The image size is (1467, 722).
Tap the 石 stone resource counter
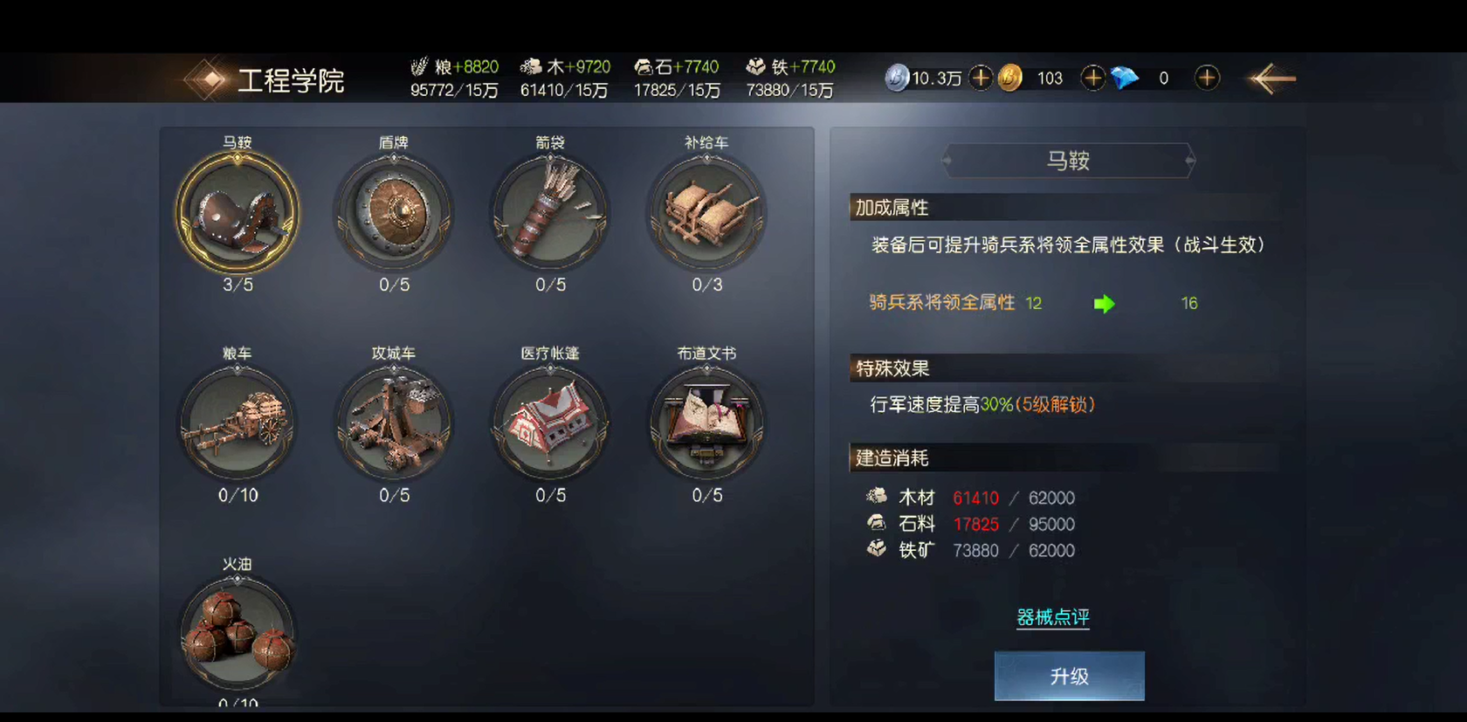(x=677, y=78)
